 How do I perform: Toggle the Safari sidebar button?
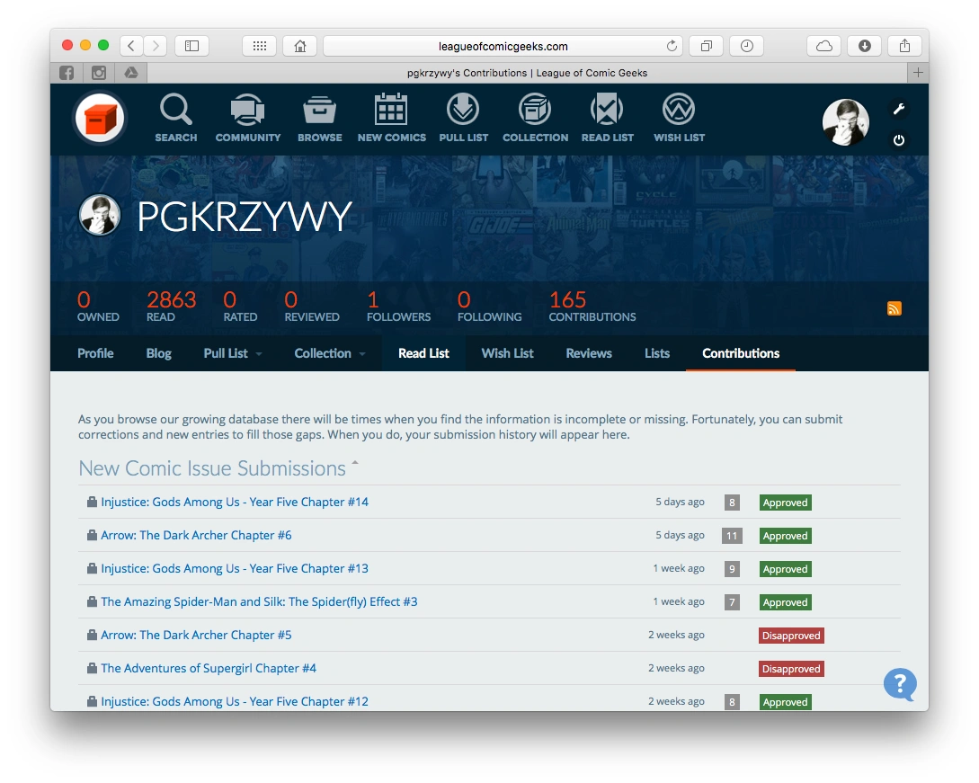click(191, 46)
